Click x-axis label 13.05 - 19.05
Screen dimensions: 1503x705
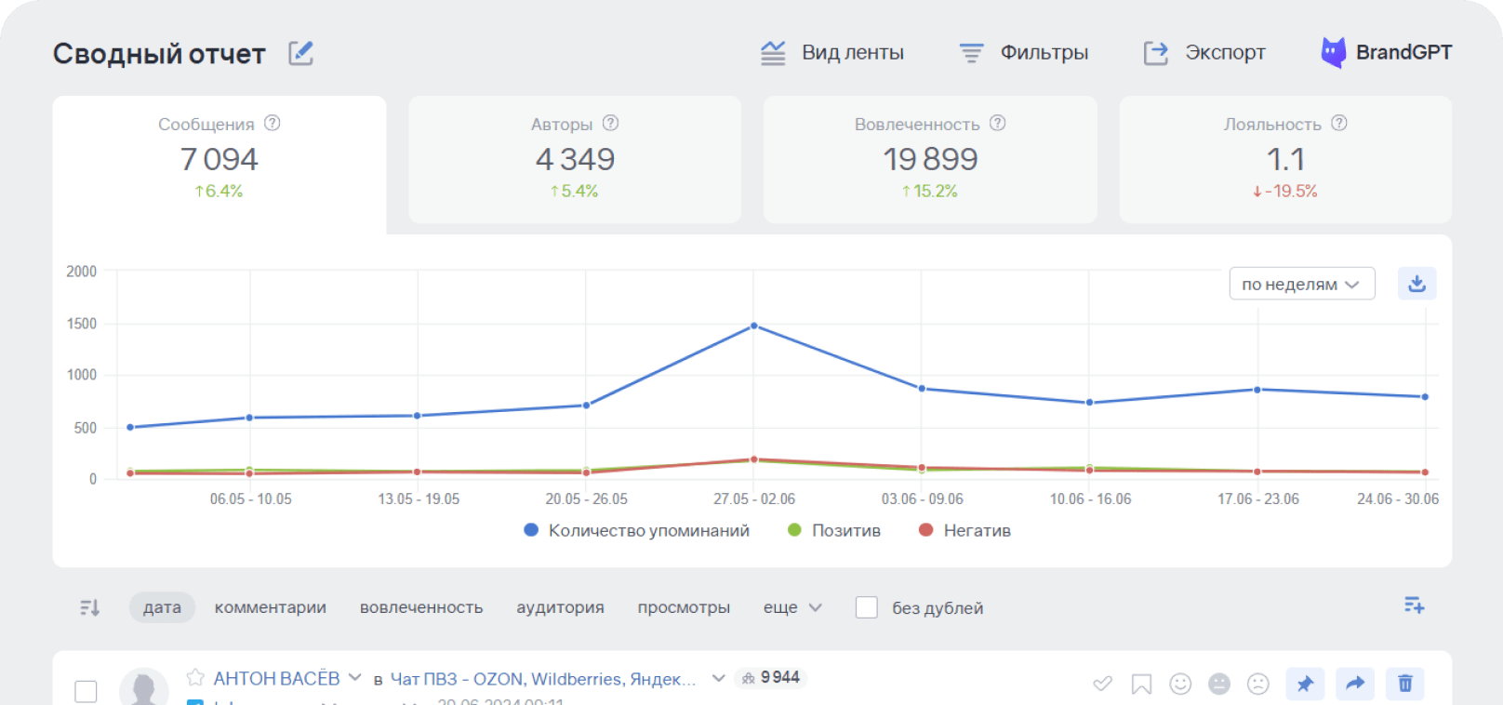pos(419,499)
